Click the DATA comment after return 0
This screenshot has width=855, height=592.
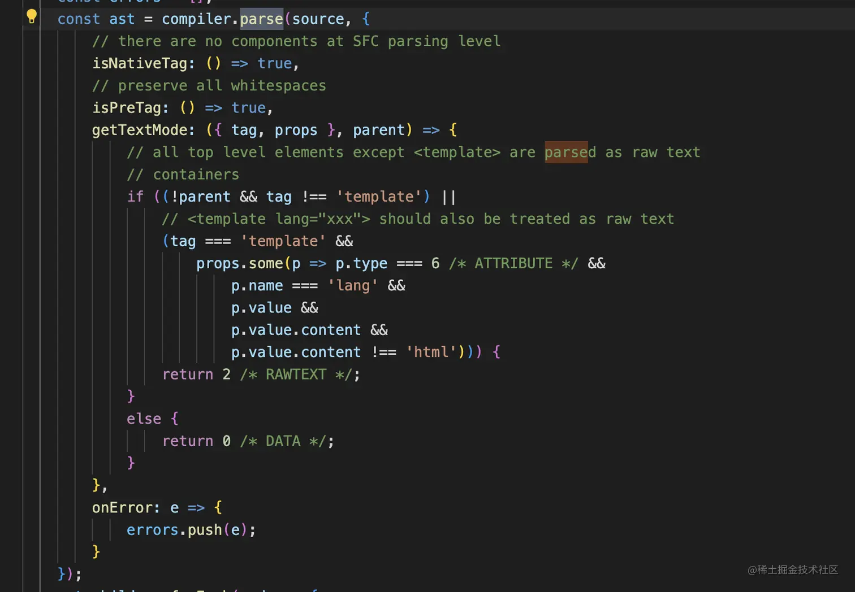tap(283, 441)
